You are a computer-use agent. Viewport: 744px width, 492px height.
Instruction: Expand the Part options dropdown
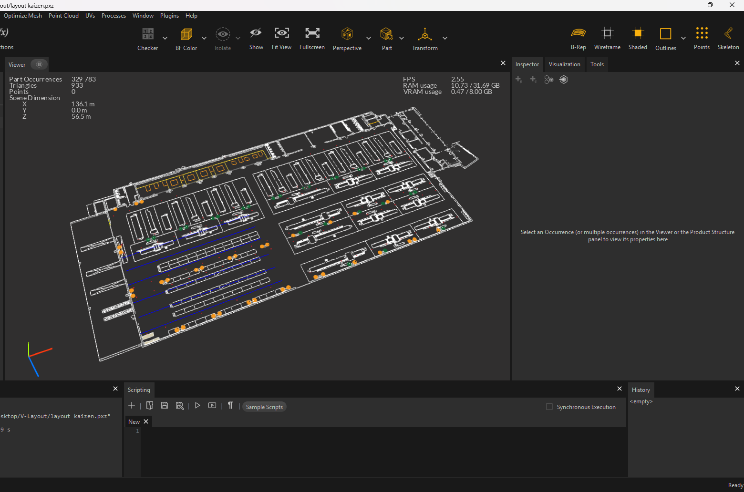click(402, 38)
